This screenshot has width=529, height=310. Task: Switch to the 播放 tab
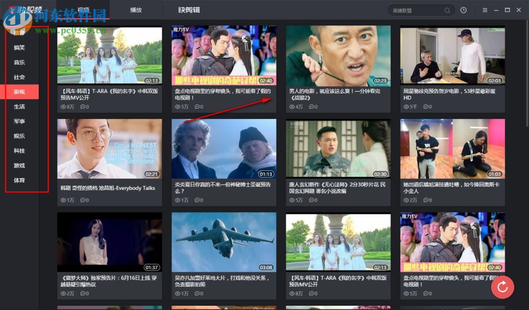136,10
